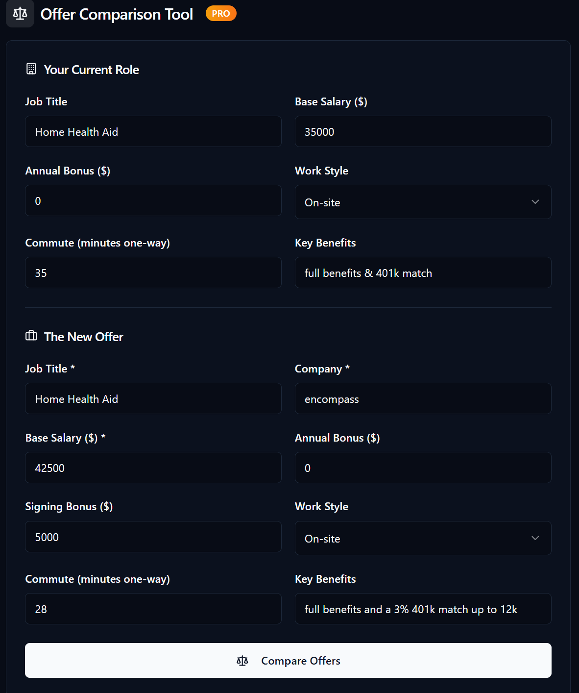This screenshot has width=579, height=693.
Task: Select the Commute field showing 35
Action: [x=153, y=272]
